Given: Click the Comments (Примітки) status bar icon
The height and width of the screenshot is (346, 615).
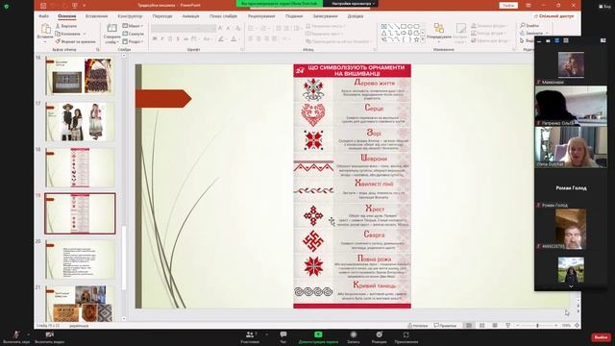Looking at the screenshot, I should [445, 326].
